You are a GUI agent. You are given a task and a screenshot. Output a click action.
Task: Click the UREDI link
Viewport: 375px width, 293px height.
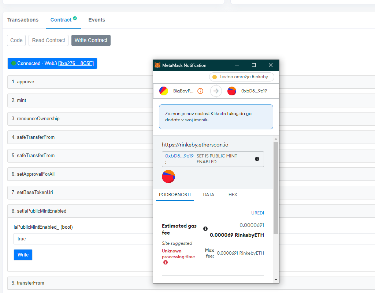[x=258, y=213]
